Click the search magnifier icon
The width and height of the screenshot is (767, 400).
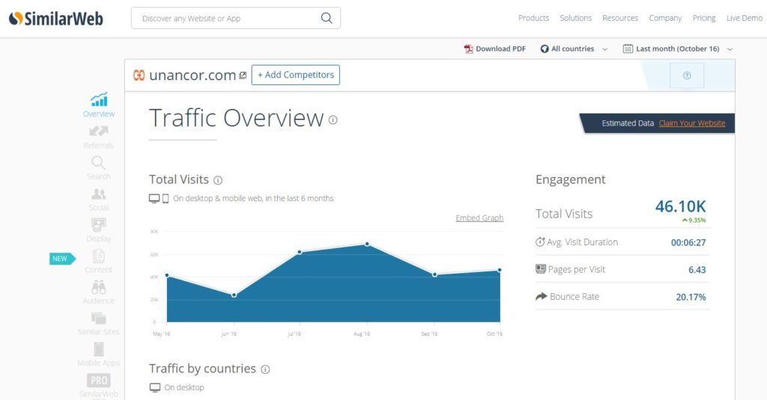[327, 18]
